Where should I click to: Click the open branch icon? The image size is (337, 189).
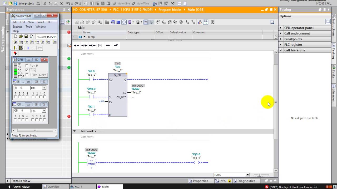pyautogui.click(x=108, y=45)
